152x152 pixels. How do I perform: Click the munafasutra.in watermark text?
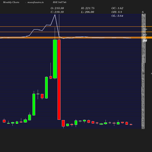pos(36,2)
